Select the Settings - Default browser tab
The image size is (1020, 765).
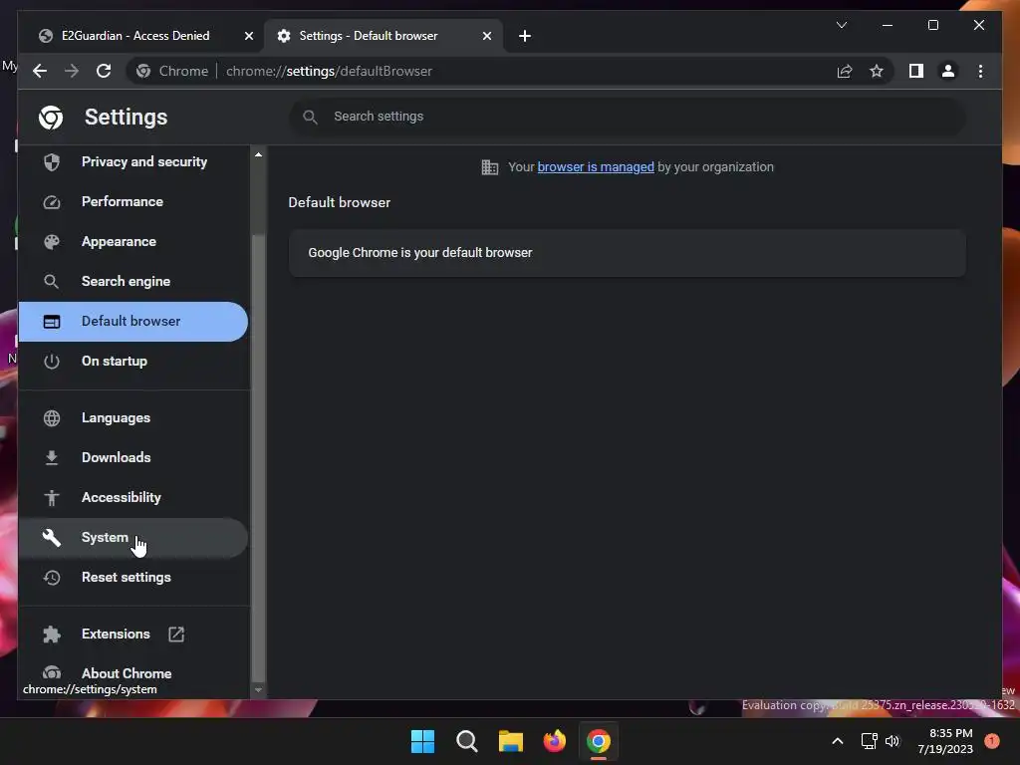tap(382, 36)
